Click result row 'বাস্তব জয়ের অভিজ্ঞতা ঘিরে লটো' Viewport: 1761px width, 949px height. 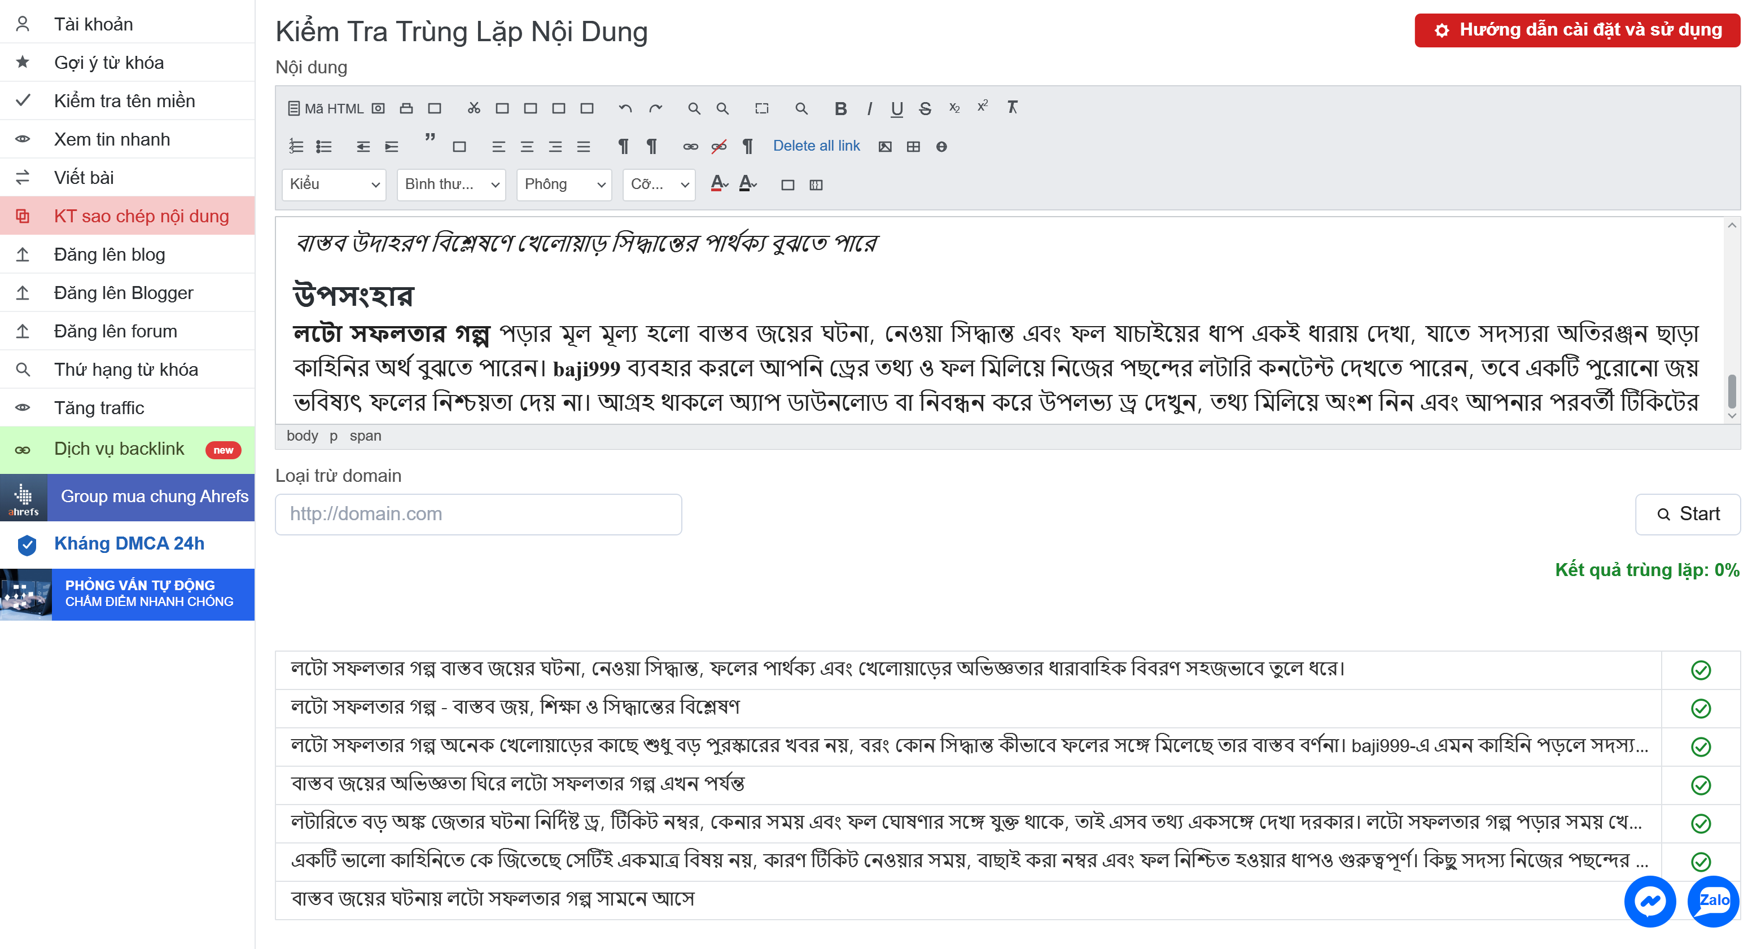968,784
